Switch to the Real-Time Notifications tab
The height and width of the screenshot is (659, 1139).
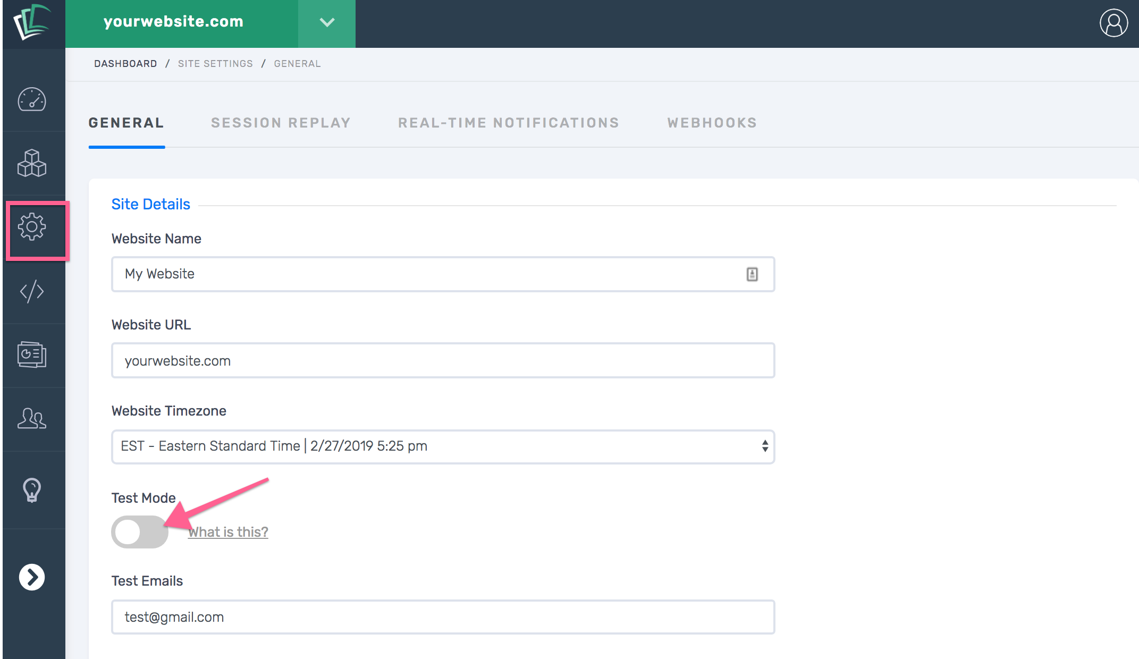[509, 123]
